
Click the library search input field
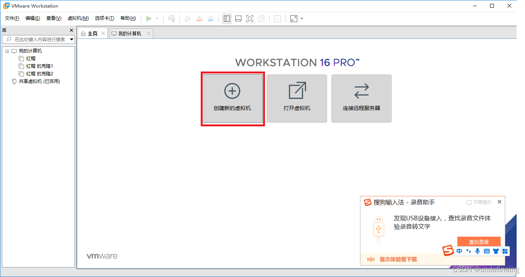point(38,39)
